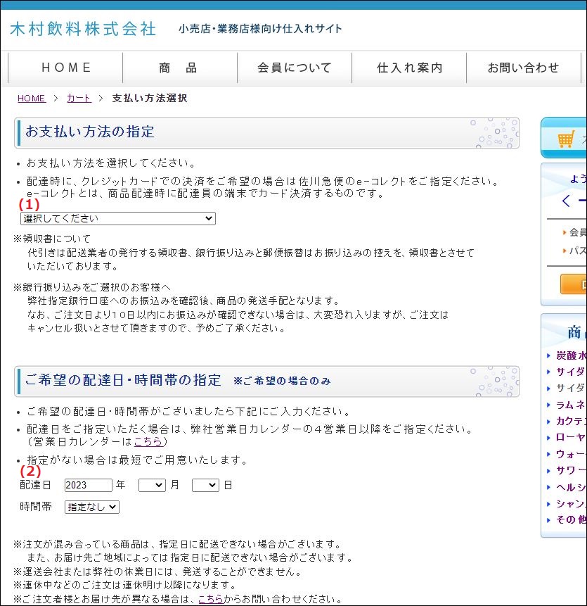
Task: Open the 商品 navigation tab
Action: 179,68
